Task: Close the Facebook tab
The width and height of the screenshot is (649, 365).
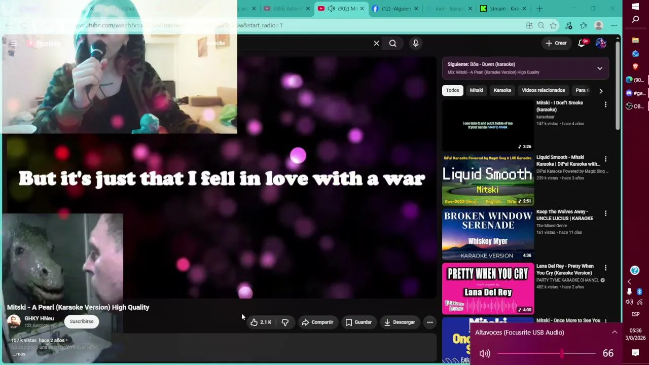Action: tap(416, 9)
